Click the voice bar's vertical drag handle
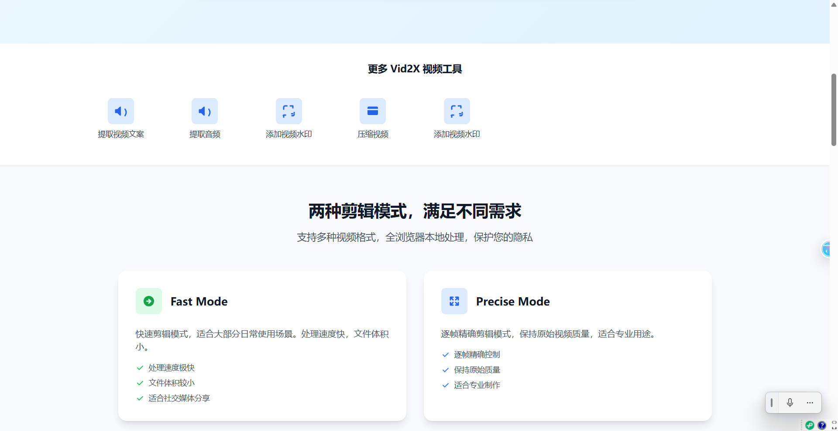 [772, 403]
